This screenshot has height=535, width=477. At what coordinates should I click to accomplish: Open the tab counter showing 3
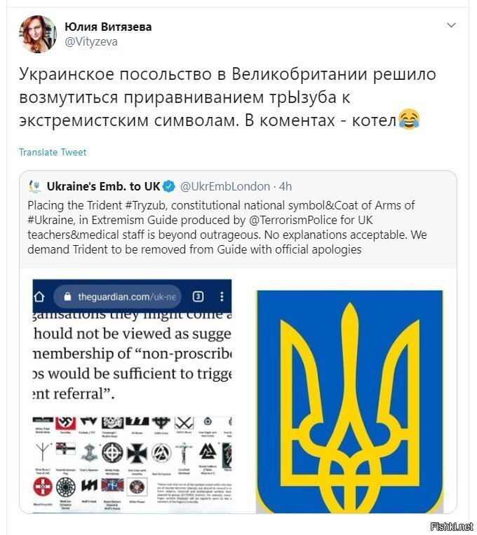[199, 296]
